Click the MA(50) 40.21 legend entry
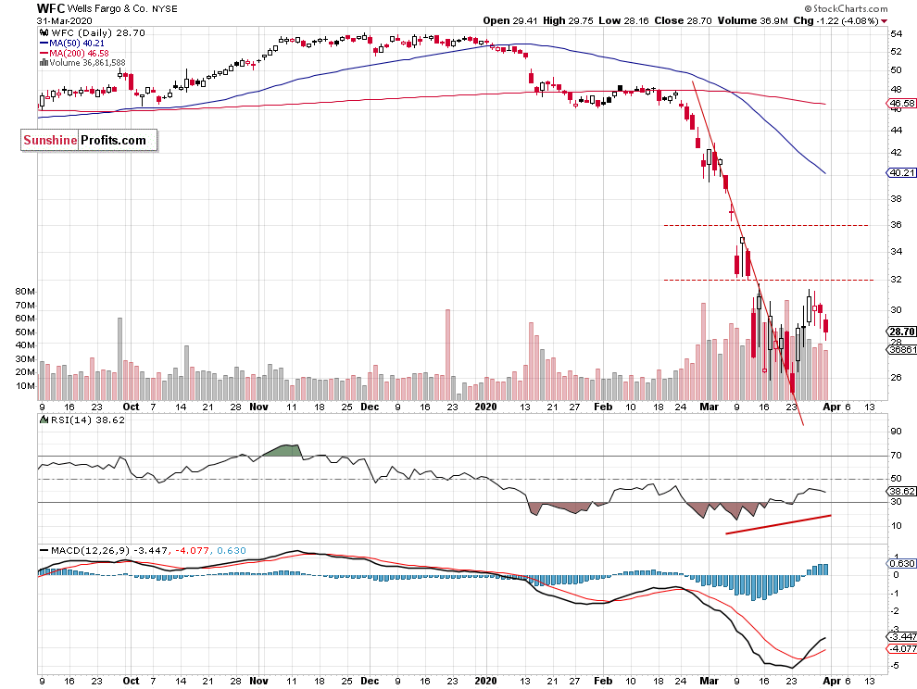 (77, 44)
